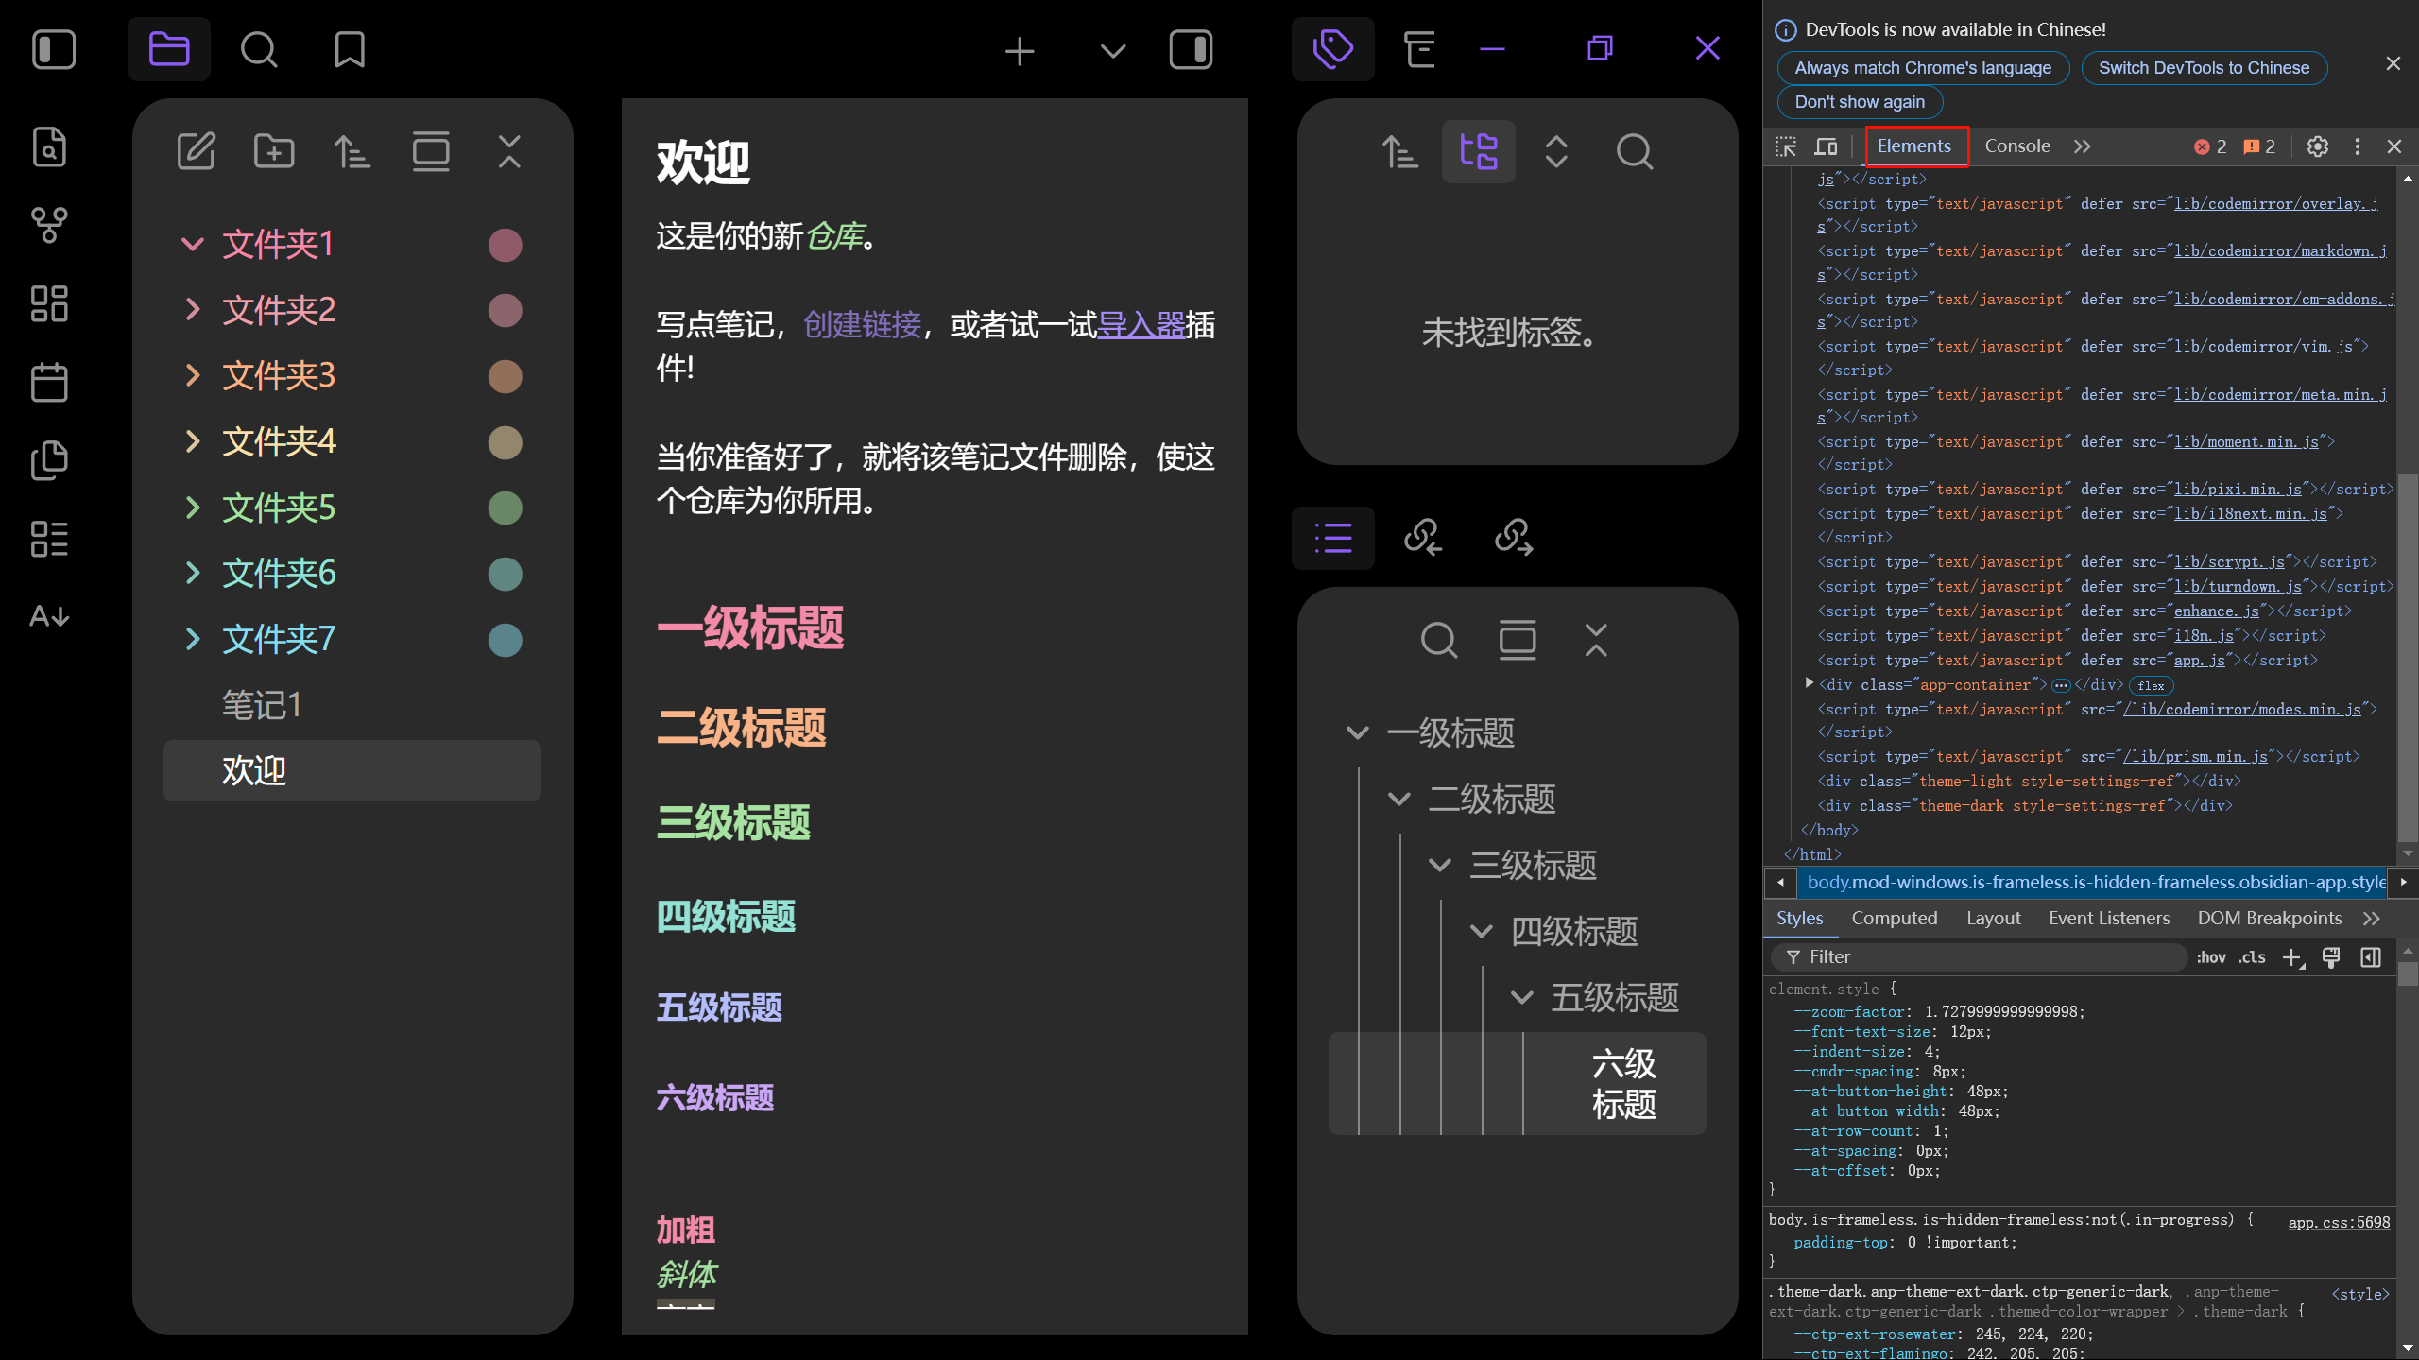Toggle the right sidebar panel
This screenshot has height=1360, width=2419.
click(x=1191, y=49)
